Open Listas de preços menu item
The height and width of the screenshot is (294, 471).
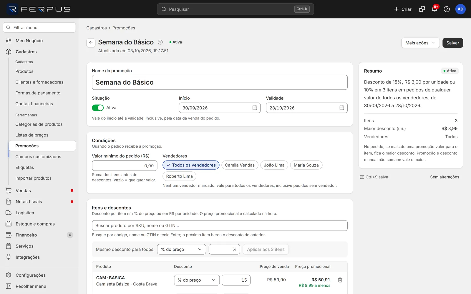32,135
